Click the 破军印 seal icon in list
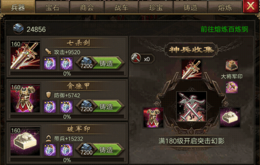 click(x=25, y=141)
